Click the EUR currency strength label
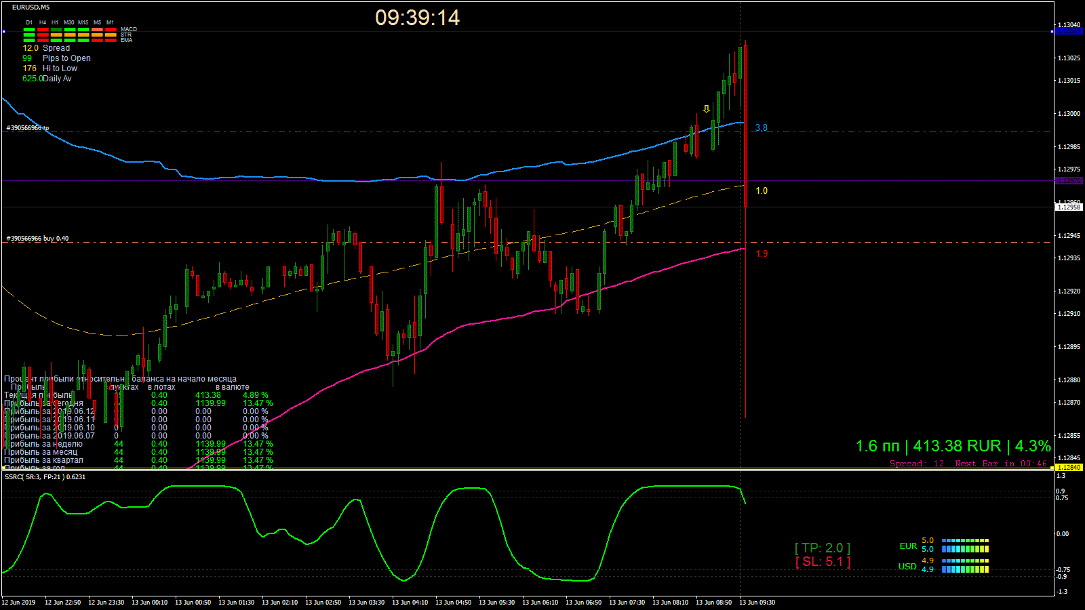1085x610 pixels. pyautogui.click(x=908, y=546)
